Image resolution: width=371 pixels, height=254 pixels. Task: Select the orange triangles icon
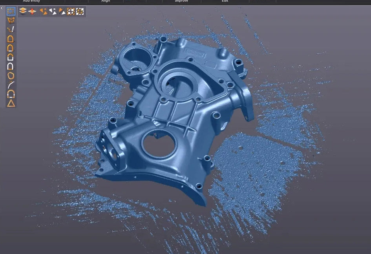click(x=43, y=11)
